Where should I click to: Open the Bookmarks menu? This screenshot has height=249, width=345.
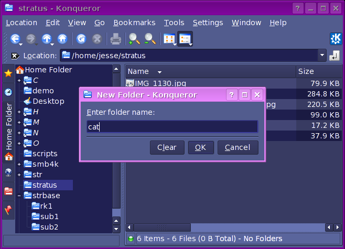click(134, 23)
